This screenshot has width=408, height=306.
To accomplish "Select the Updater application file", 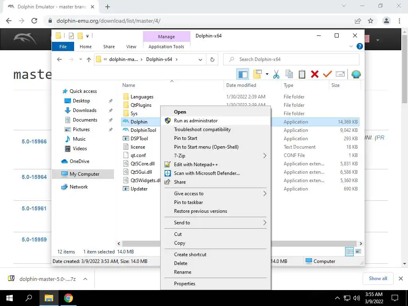I will coord(139,189).
